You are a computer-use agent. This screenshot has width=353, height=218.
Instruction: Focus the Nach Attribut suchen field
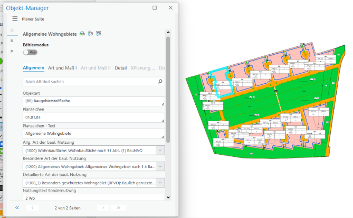tap(90, 82)
